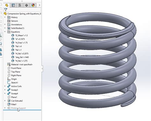This screenshot has width=151, height=121.
Task: Expand the Cut-Extrude2 feature
Action: coord(5,101)
